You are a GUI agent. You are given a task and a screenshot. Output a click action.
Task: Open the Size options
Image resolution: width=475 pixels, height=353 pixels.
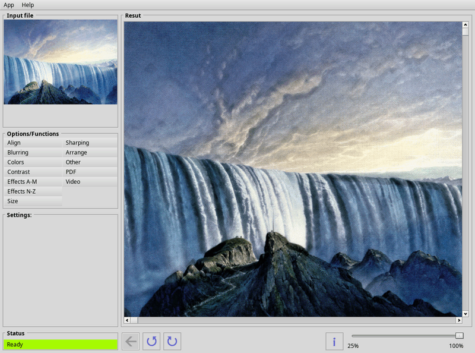coord(33,201)
